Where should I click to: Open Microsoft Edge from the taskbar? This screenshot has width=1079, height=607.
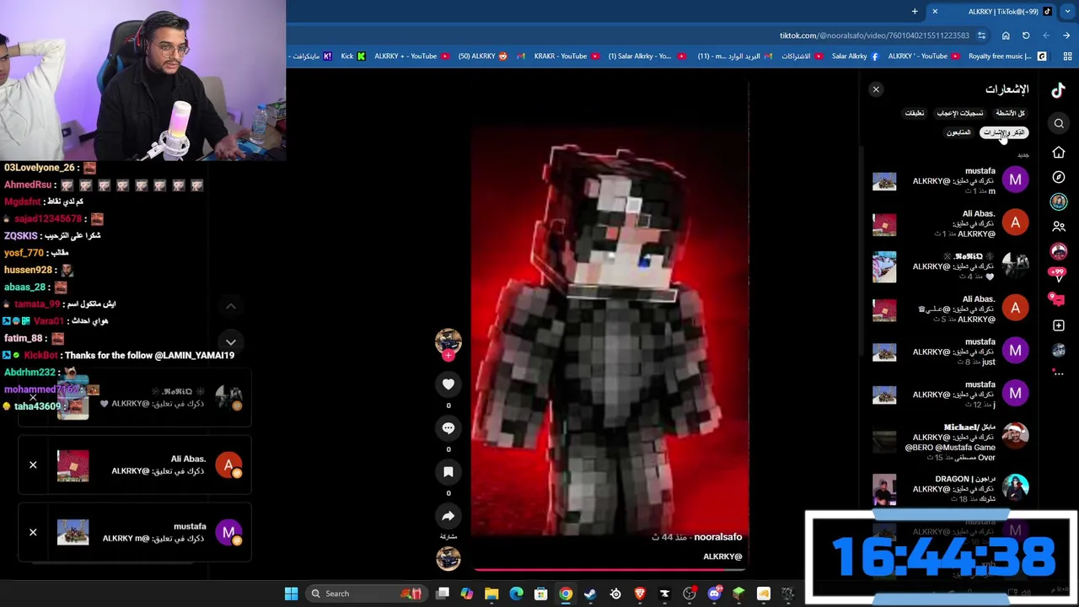tap(516, 594)
